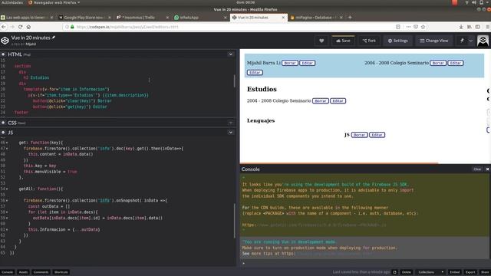Screen dimensions: 491x276
Task: Close the Vue in 20 minutes tab
Action: pos(283,18)
